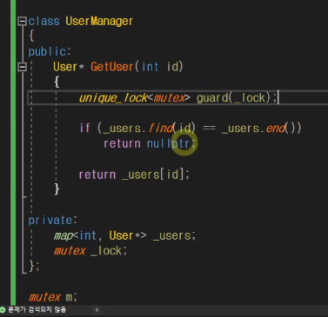
Task: Click the class name UserManager
Action: [99, 21]
